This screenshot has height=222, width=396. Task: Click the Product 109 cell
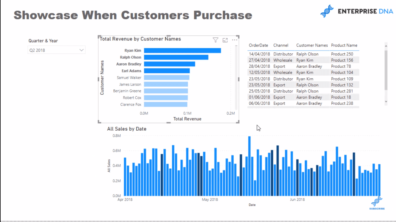pos(342,79)
